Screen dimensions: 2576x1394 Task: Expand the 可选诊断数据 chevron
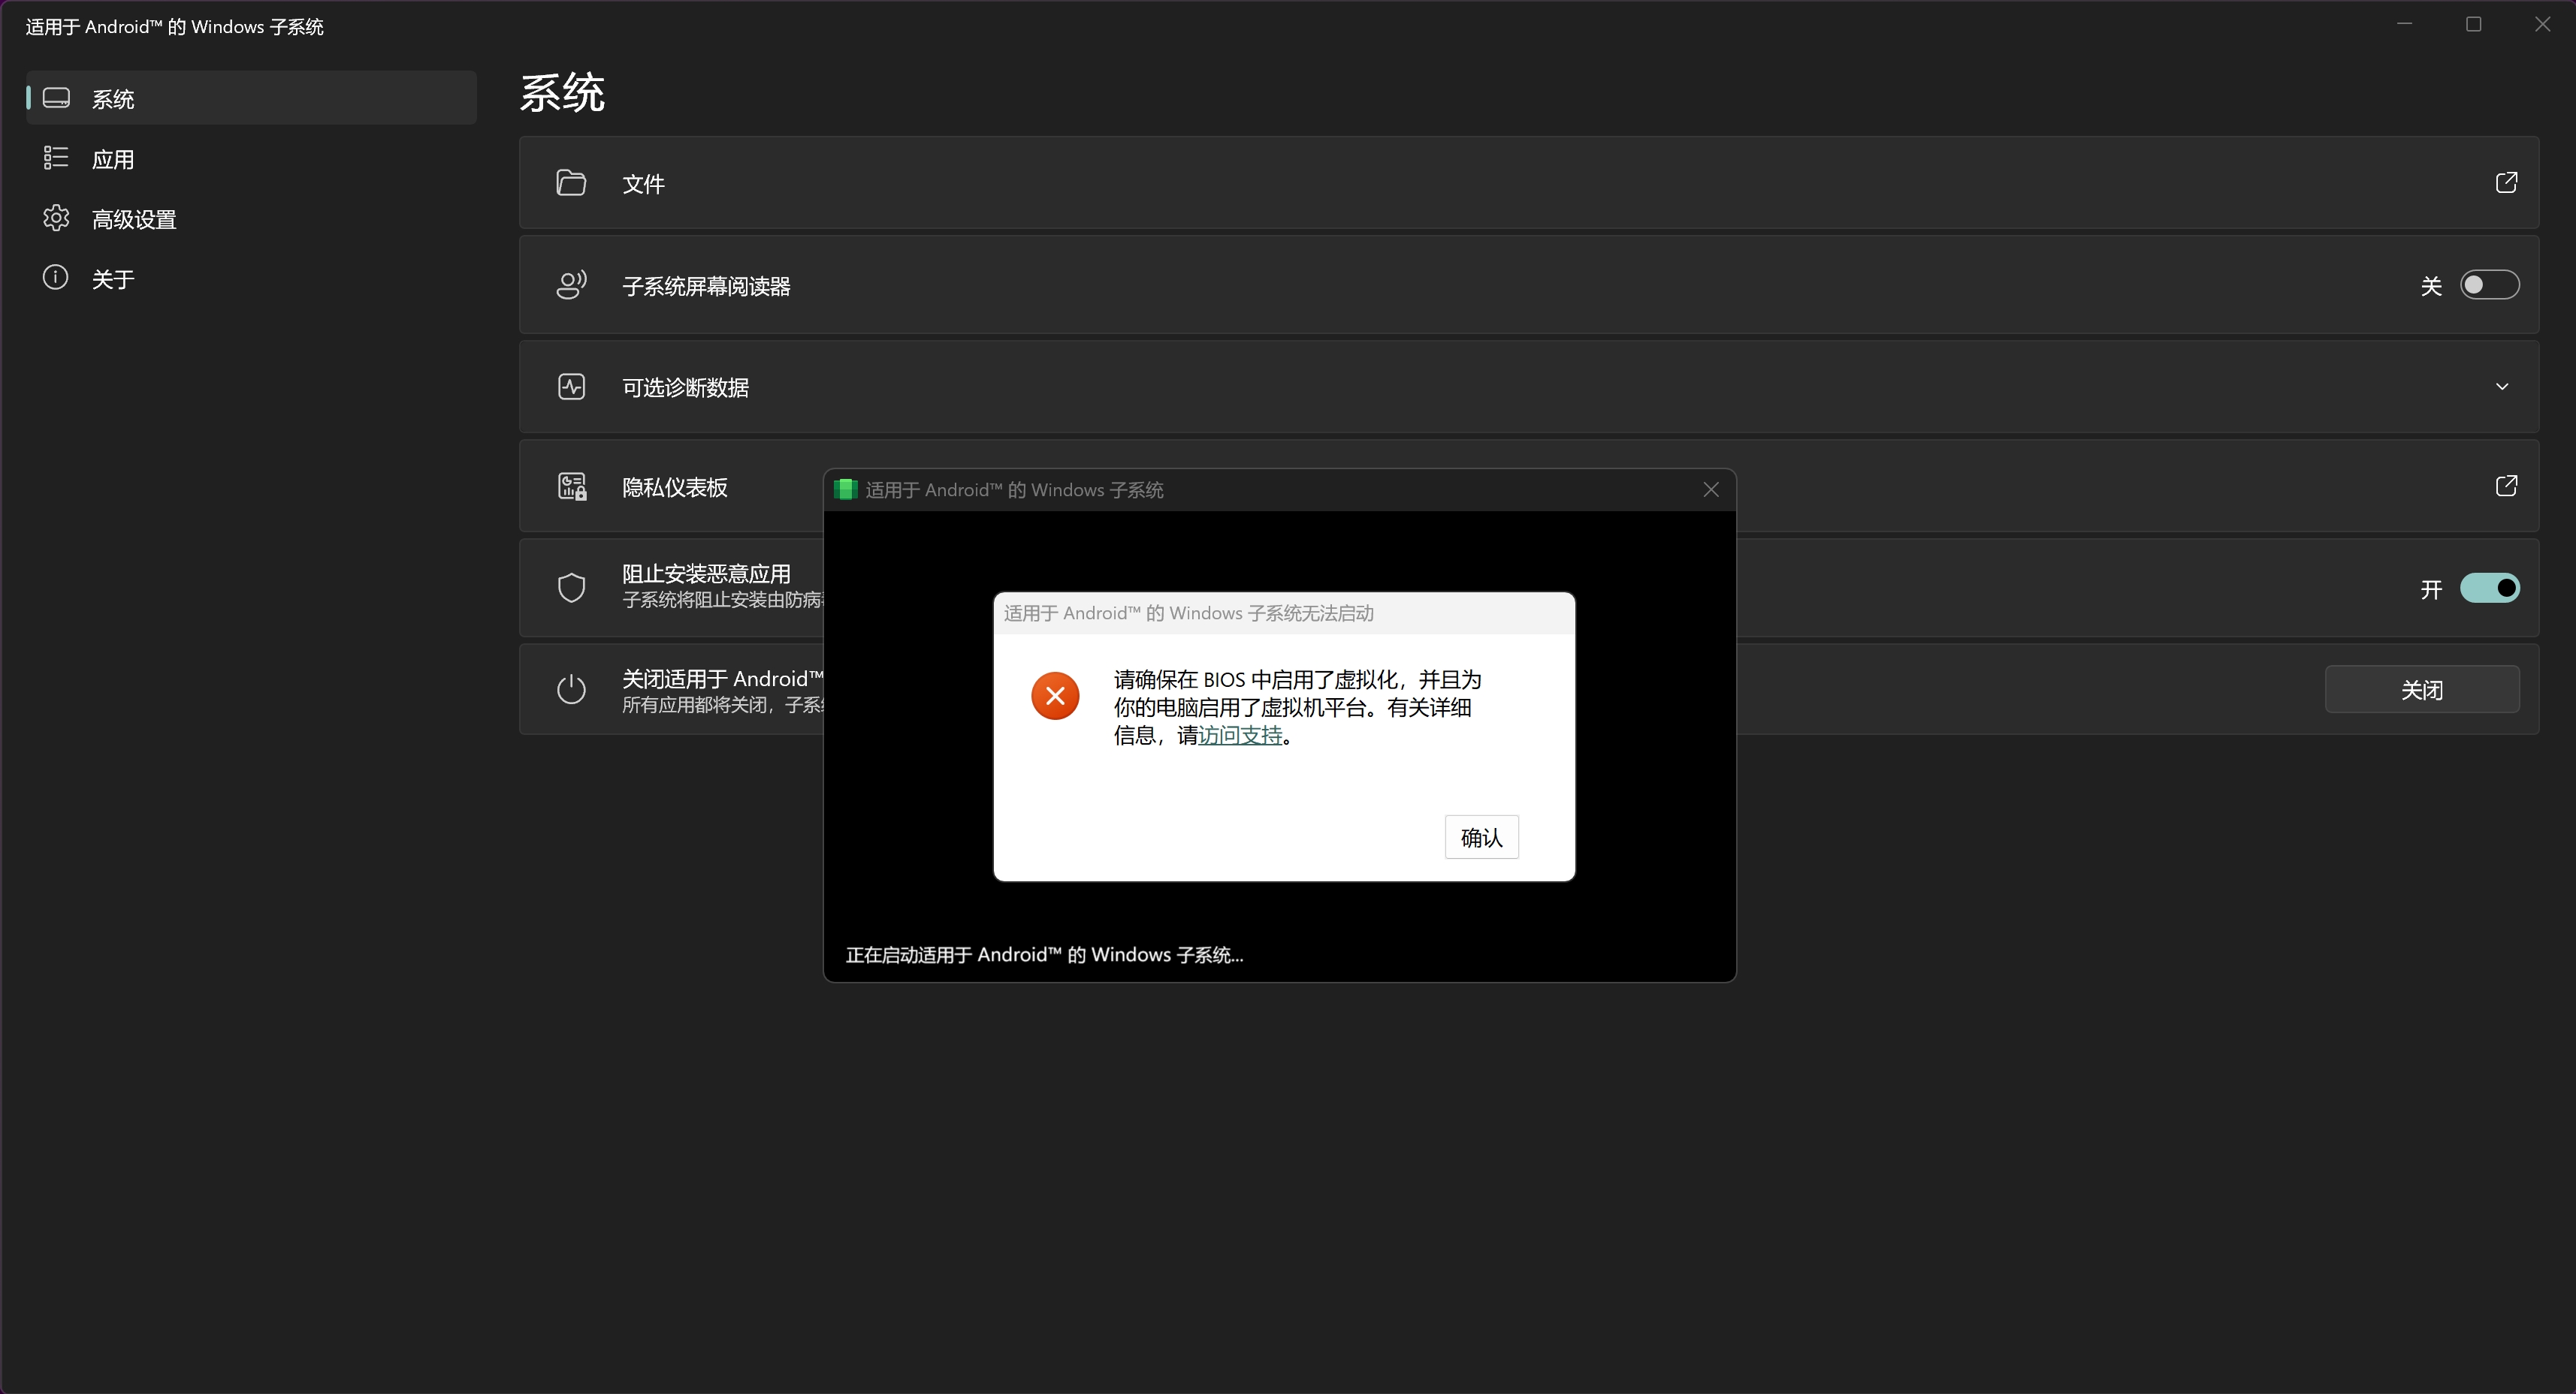[2502, 387]
